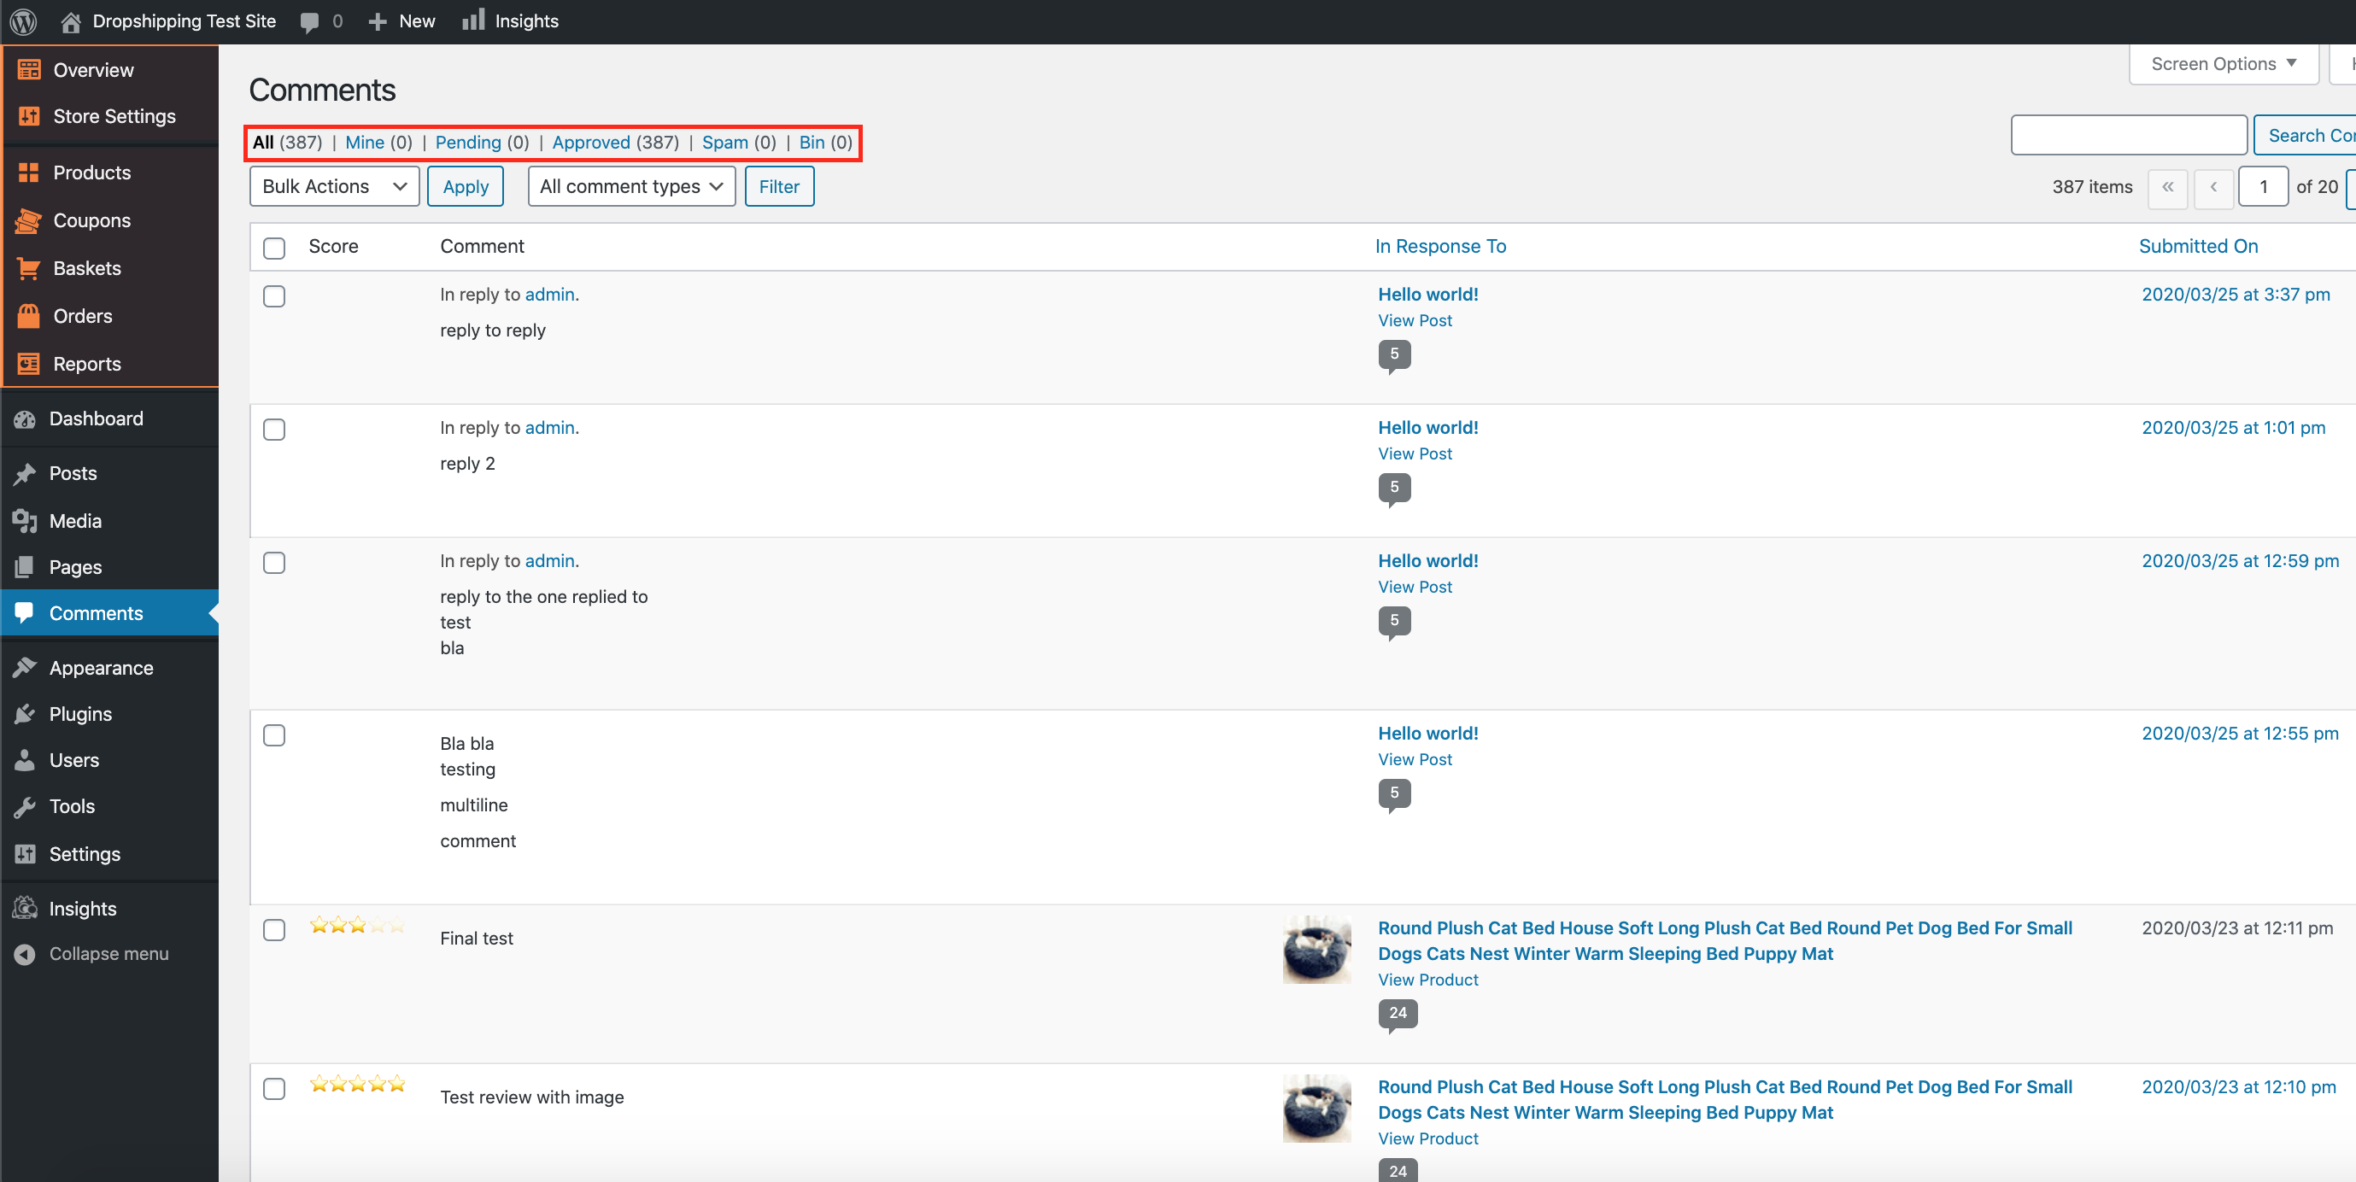Screen dimensions: 2356x1182
Task: Select the checkbox beside "Final test" comment
Action: click(274, 930)
